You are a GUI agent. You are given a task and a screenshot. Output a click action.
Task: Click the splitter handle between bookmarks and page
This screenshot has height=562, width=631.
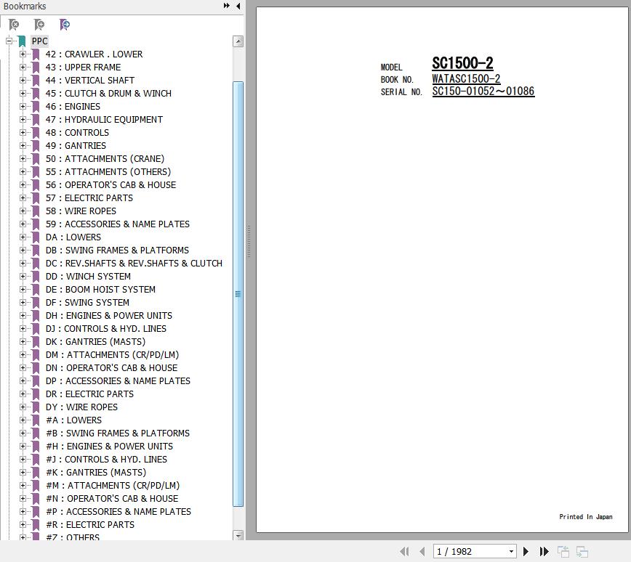click(x=249, y=241)
